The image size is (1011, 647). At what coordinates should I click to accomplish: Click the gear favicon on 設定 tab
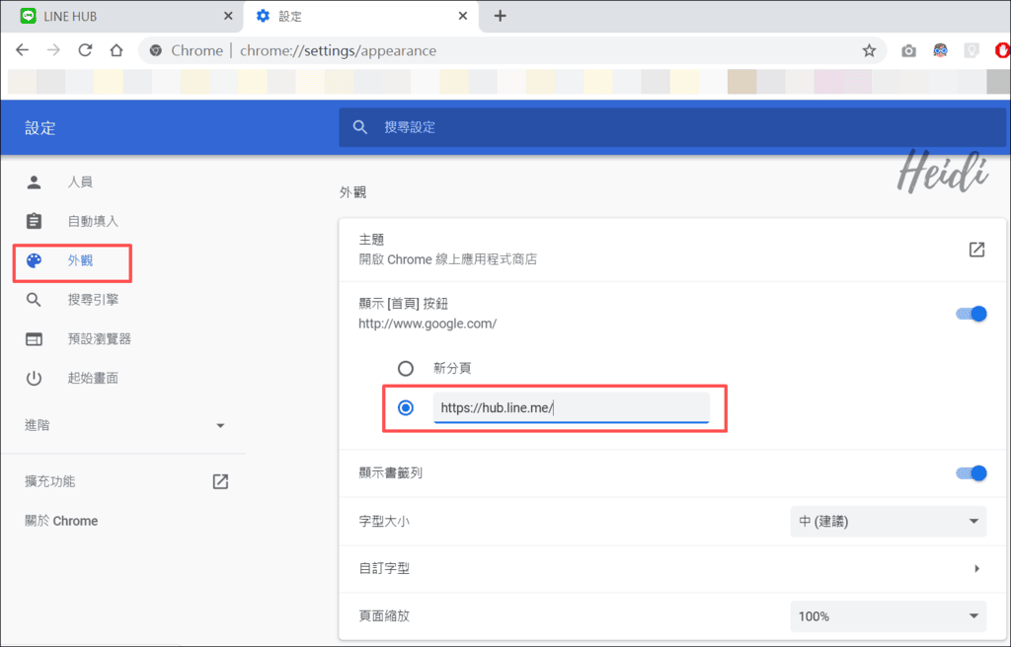tap(263, 16)
